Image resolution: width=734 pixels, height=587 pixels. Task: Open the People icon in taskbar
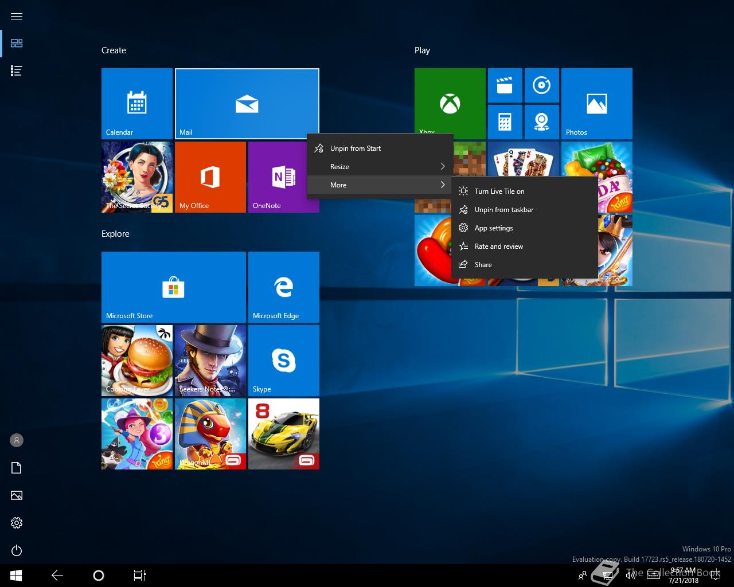(x=583, y=576)
